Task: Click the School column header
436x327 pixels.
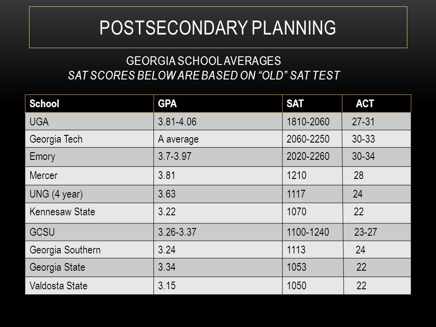Action: point(89,104)
